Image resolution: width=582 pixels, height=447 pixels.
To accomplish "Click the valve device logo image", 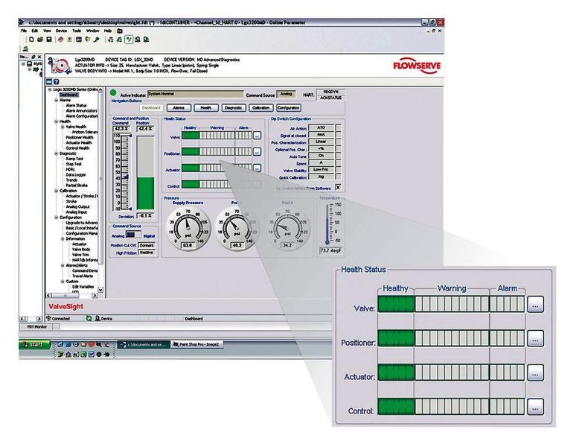I will pos(60,66).
